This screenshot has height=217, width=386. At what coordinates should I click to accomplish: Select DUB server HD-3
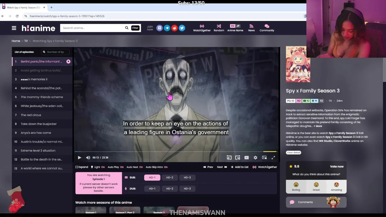187,189
